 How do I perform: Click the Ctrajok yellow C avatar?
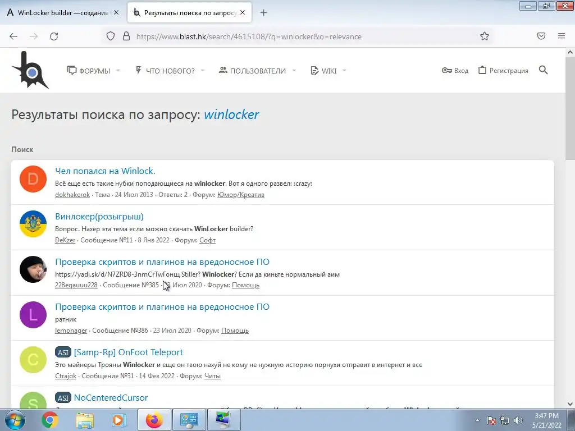[33, 360]
